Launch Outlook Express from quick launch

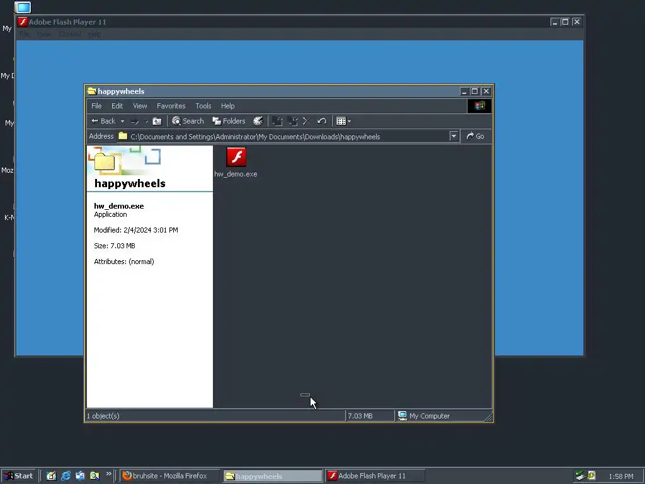coord(80,476)
